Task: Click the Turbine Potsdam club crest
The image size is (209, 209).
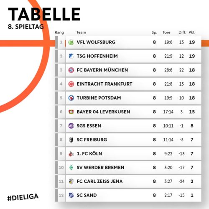Action: pyautogui.click(x=71, y=98)
